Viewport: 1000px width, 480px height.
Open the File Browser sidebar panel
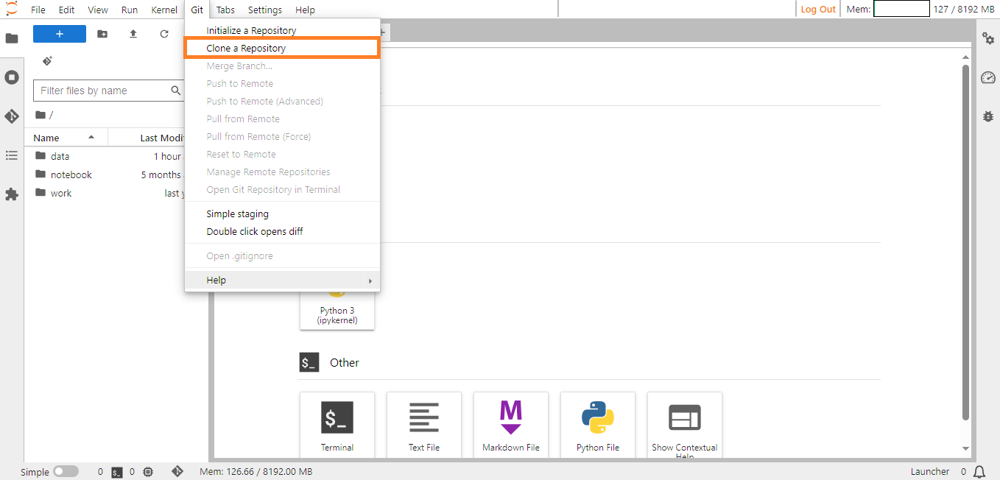coord(12,38)
